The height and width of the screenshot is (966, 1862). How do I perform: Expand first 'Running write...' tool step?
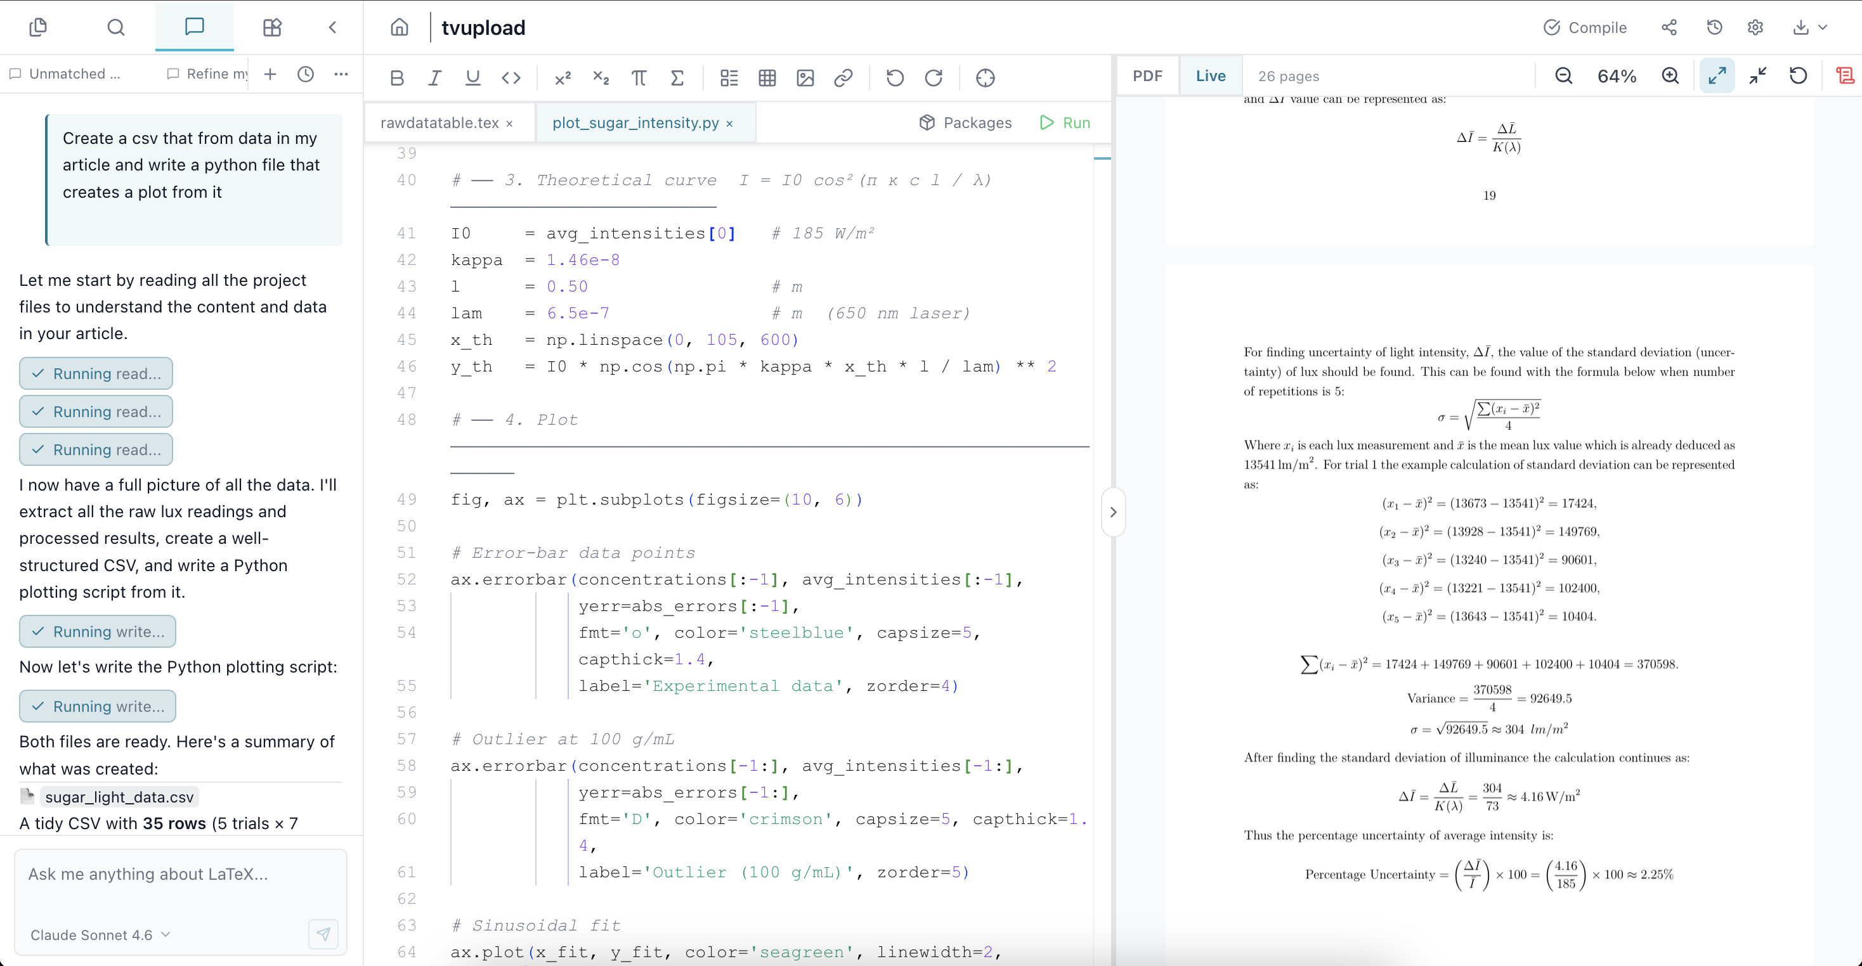click(98, 631)
